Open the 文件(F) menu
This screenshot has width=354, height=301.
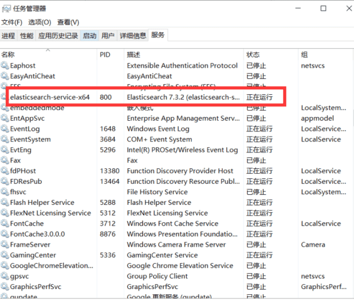(x=12, y=23)
